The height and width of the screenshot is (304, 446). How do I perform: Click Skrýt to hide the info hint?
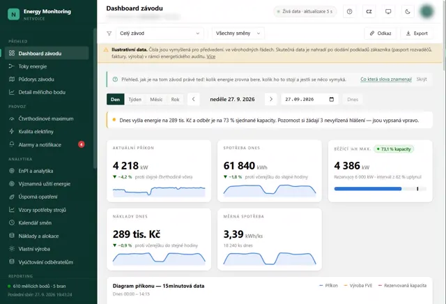click(422, 79)
